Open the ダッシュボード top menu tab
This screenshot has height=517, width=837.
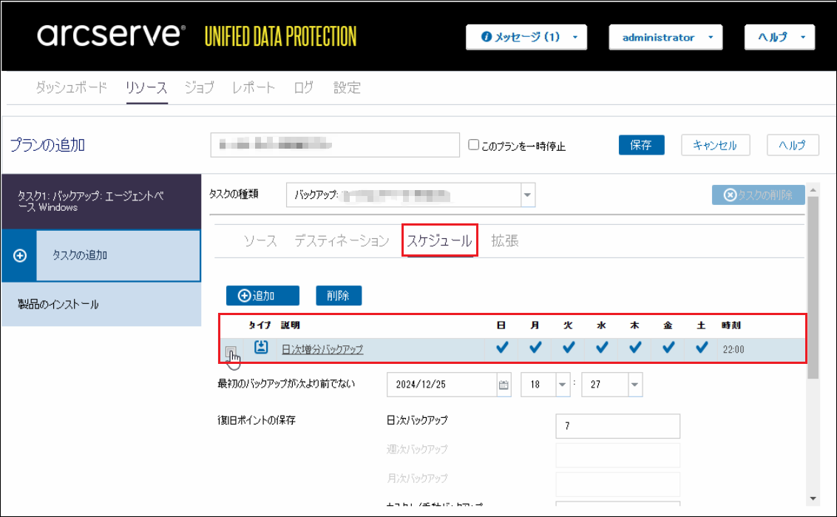click(72, 87)
